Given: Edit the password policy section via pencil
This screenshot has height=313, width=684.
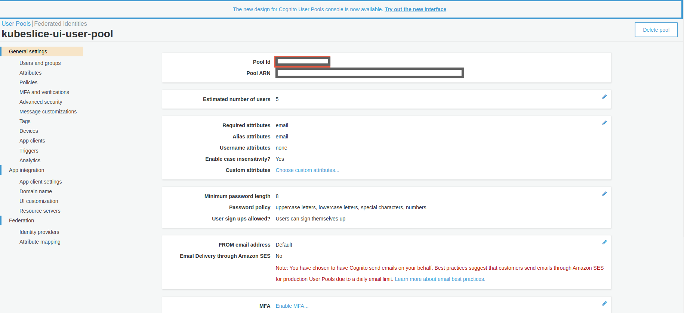Looking at the screenshot, I should click(x=604, y=194).
